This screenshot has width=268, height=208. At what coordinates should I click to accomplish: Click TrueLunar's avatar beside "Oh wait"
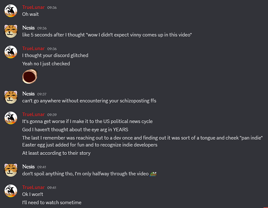coord(11,10)
